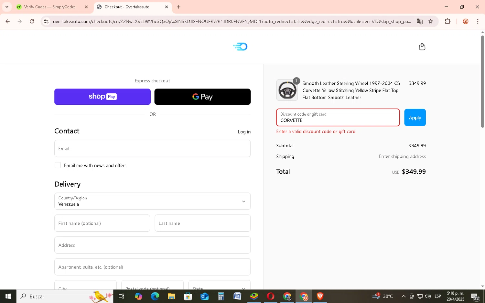
Task: Click the browser address bar URL
Action: [x=232, y=21]
